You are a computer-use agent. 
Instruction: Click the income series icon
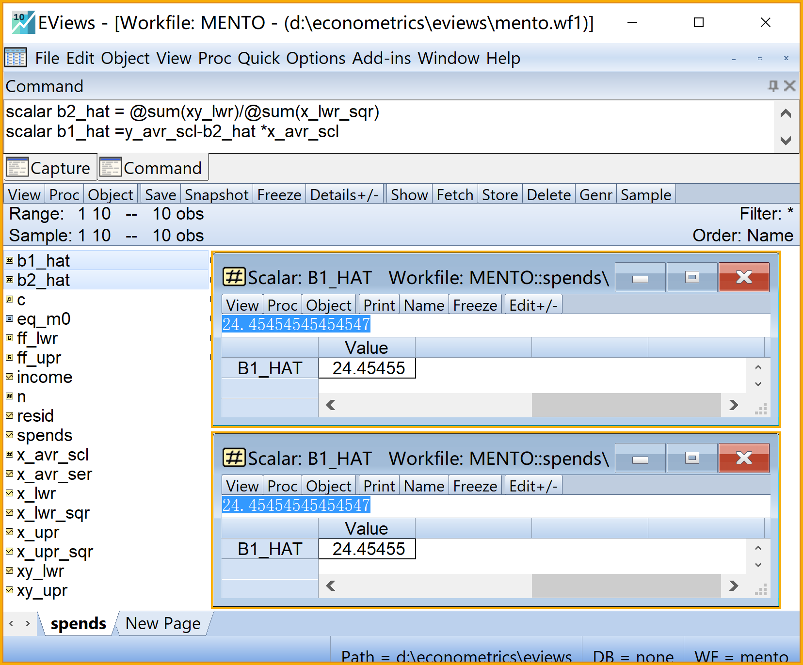(9, 377)
